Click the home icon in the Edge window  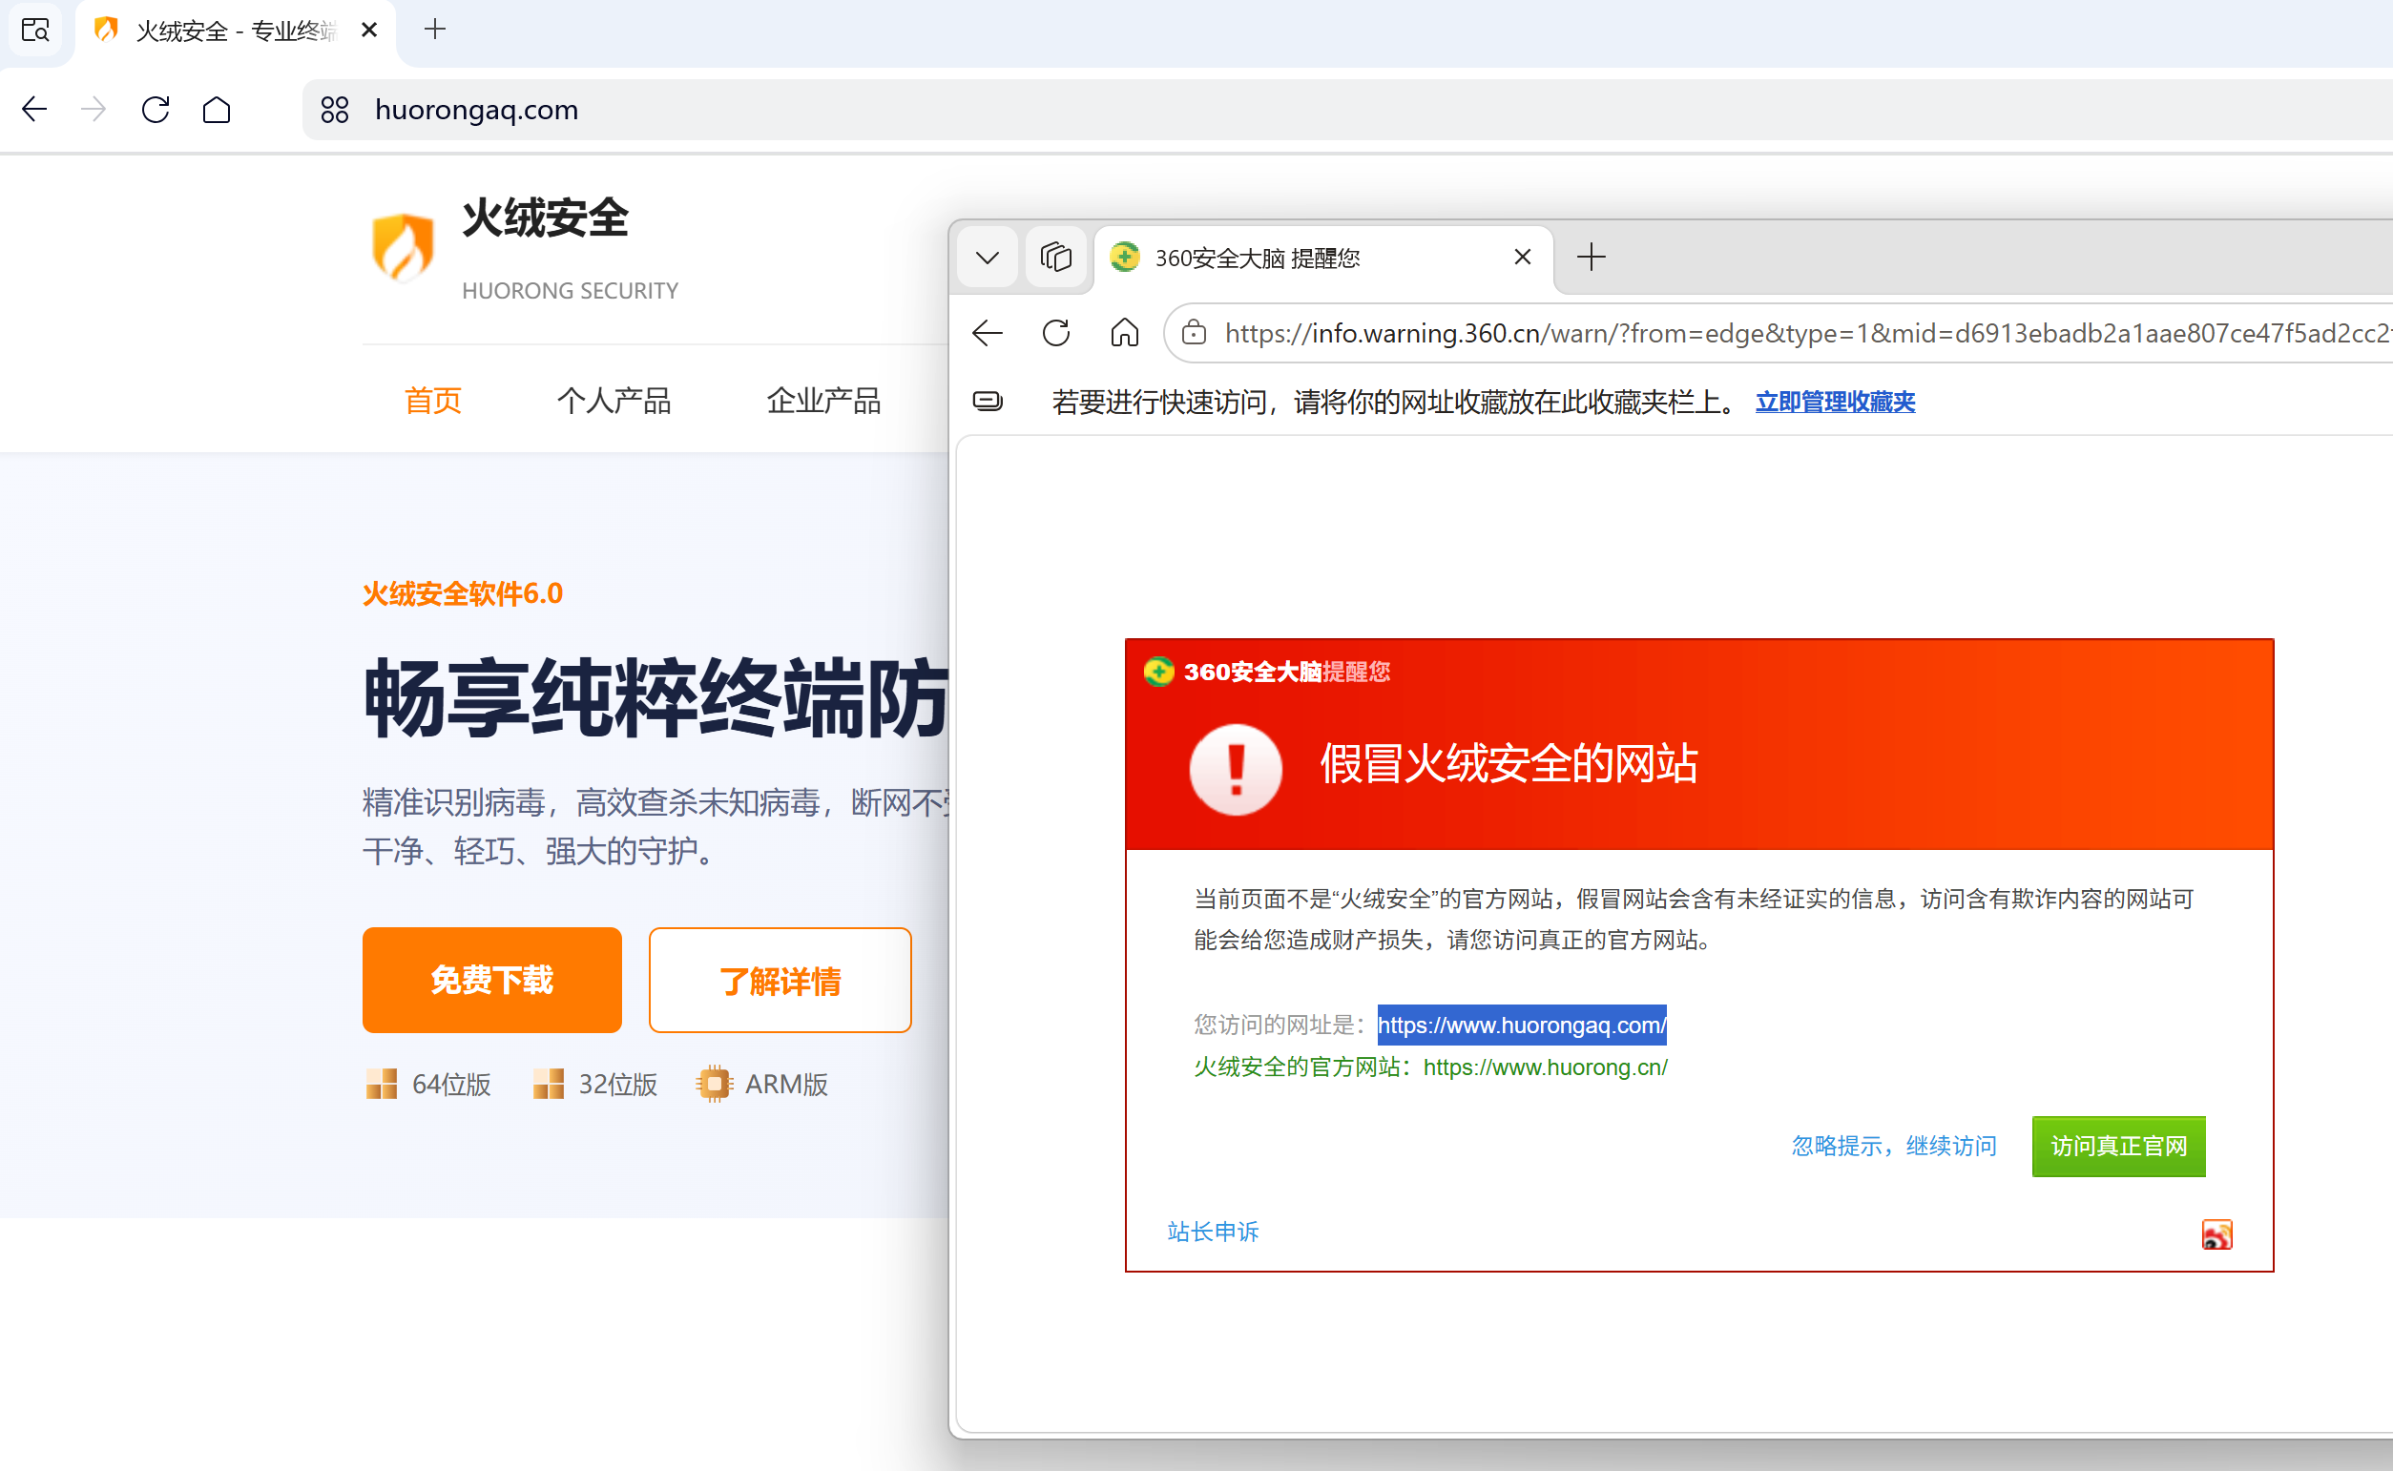click(x=1125, y=333)
